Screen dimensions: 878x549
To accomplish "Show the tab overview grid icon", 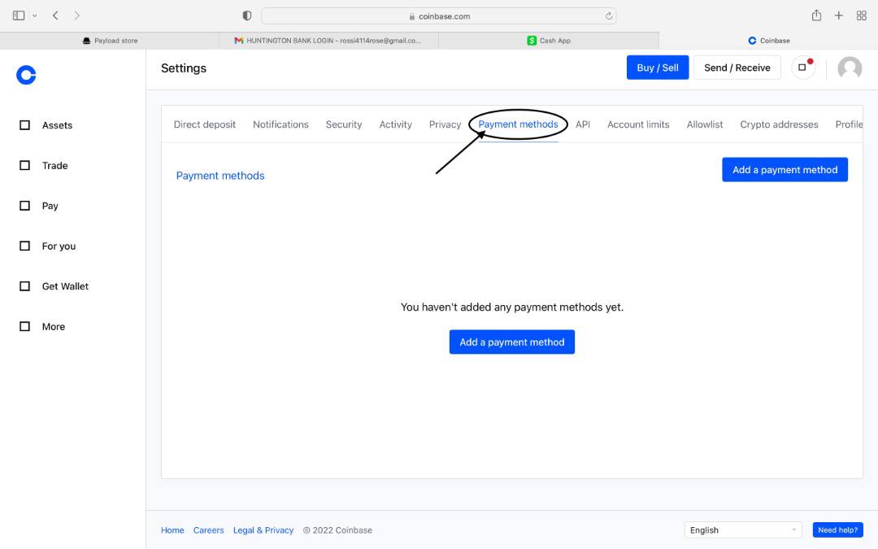I will [x=862, y=15].
